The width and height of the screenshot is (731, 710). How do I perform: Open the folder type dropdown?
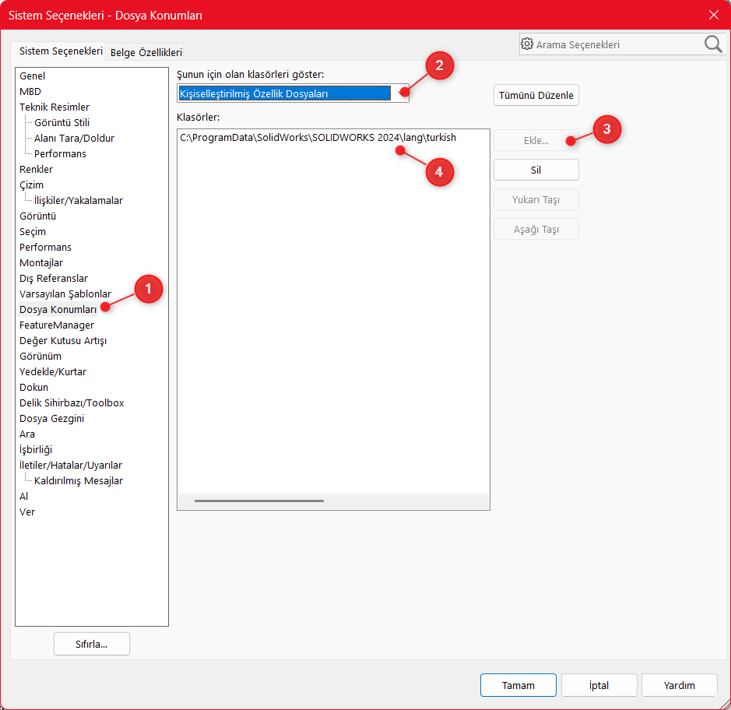293,93
